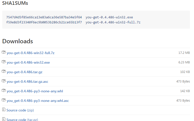Click the SHA1SUMs heading
This screenshot has height=121, width=194.
click(x=15, y=3)
